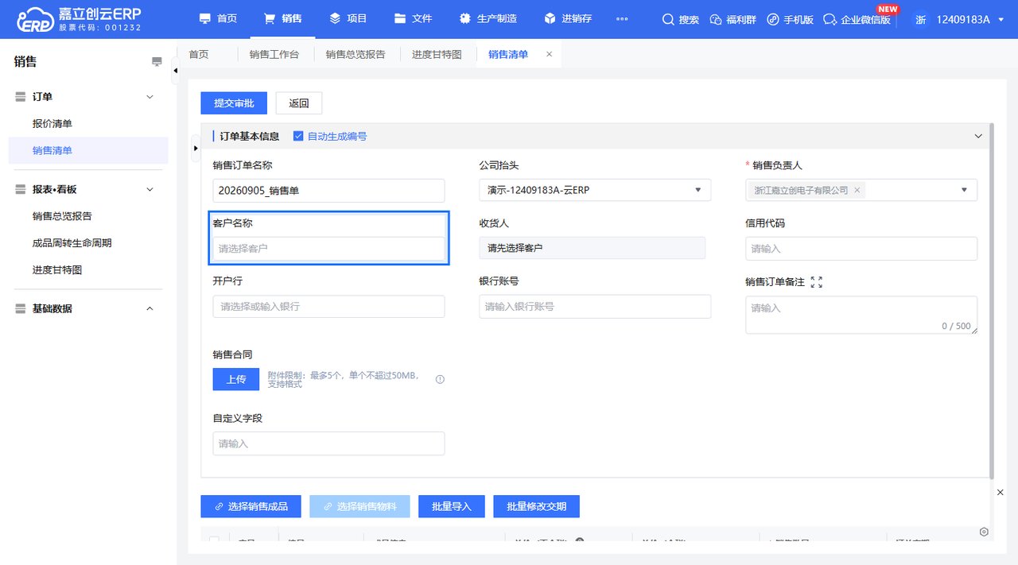Switch to the 销售总览报告 tab
The width and height of the screenshot is (1018, 565).
(x=356, y=54)
